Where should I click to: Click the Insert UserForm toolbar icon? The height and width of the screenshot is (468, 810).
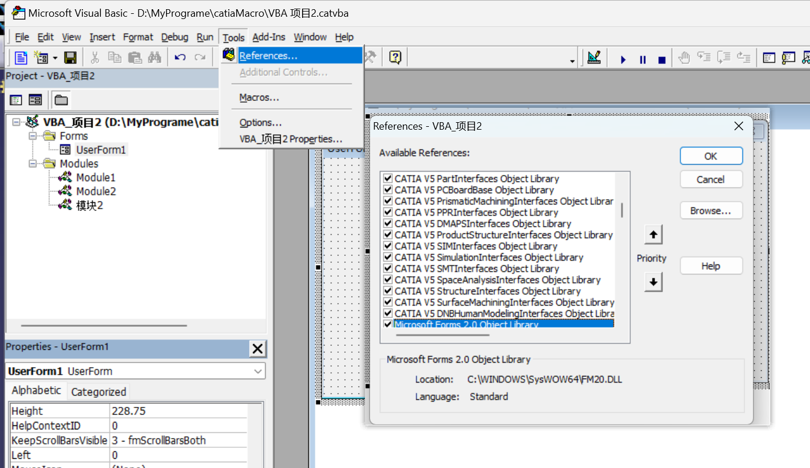41,58
